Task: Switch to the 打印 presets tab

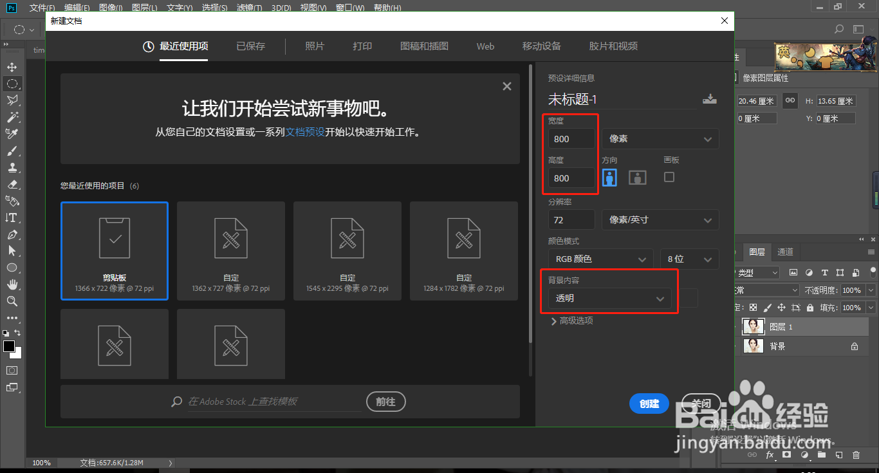Action: pos(362,46)
